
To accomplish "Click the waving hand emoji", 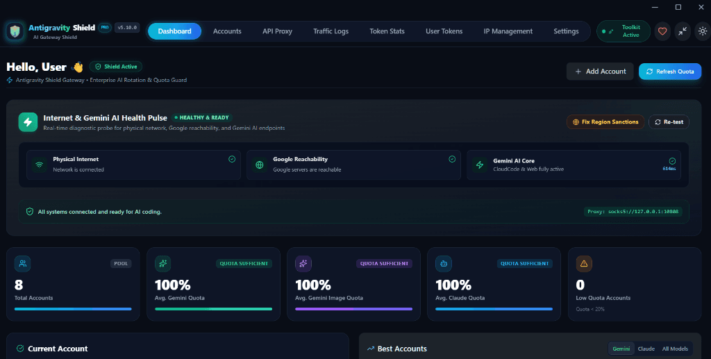I will (x=78, y=67).
